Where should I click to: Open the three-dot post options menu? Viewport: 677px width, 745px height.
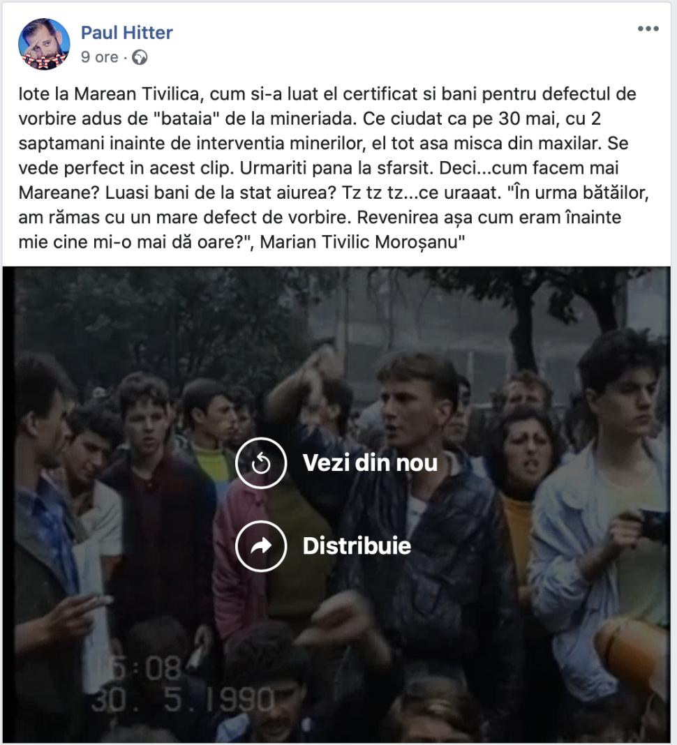point(648,29)
